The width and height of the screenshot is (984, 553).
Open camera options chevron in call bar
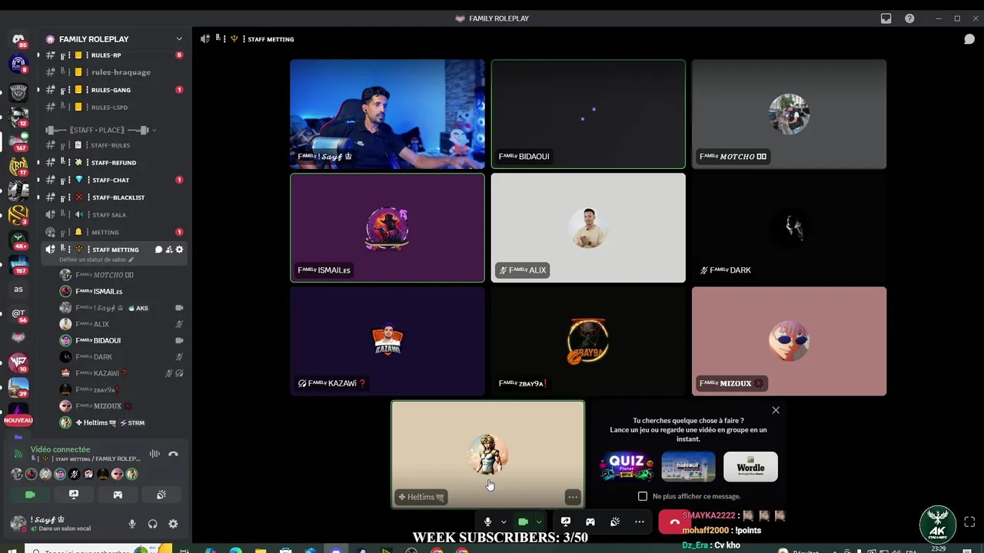click(x=539, y=522)
